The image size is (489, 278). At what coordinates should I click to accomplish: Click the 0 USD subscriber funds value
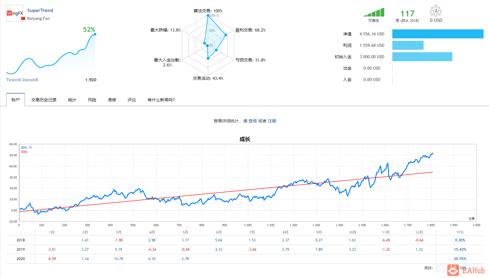[x=436, y=20]
